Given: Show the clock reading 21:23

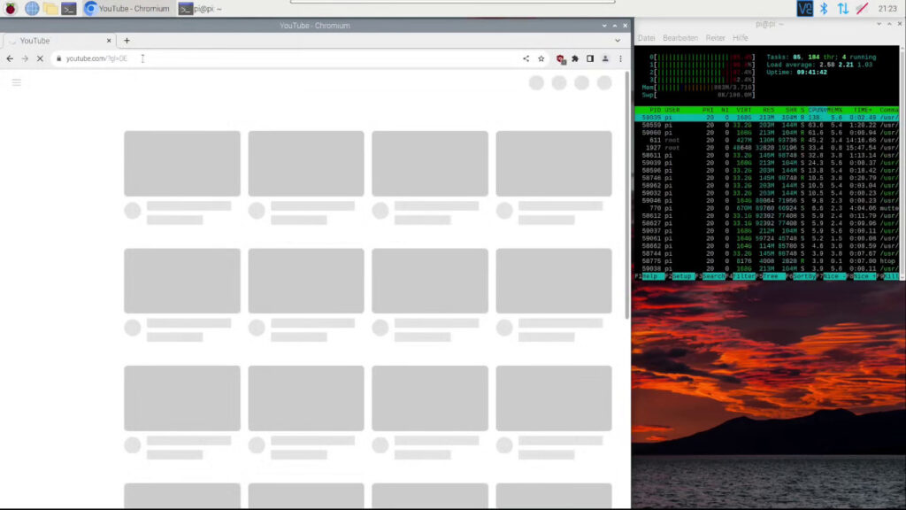Looking at the screenshot, I should tap(887, 9).
